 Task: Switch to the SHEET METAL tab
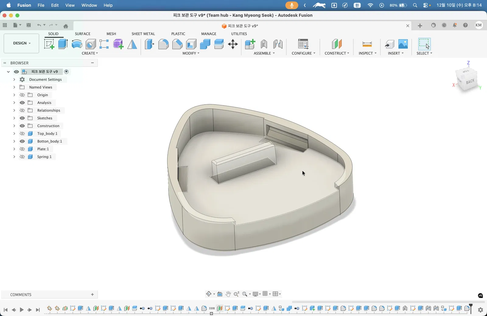(143, 34)
